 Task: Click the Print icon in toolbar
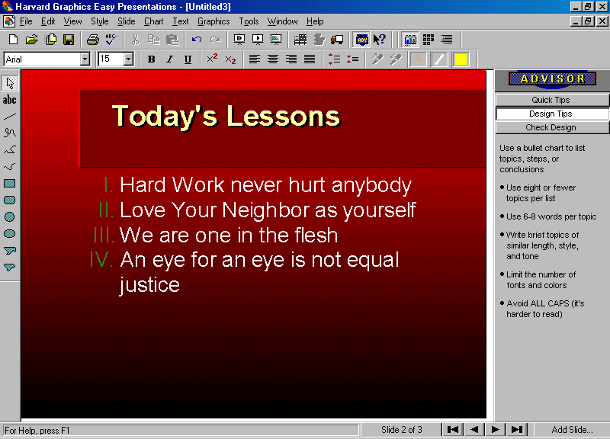pyautogui.click(x=92, y=40)
